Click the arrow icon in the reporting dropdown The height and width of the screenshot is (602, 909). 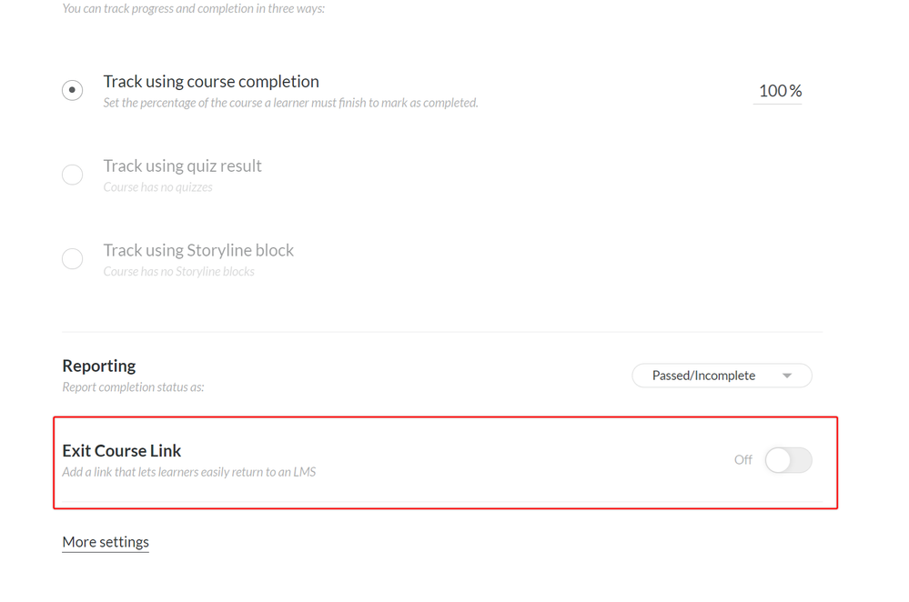(x=787, y=376)
